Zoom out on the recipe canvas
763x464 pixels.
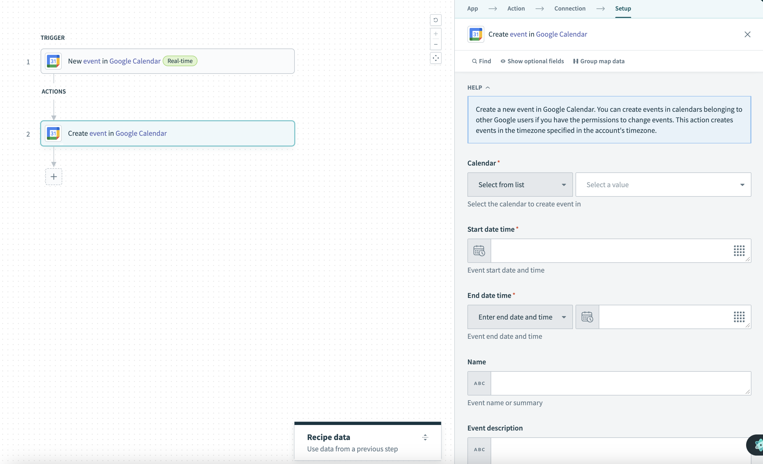(435, 44)
